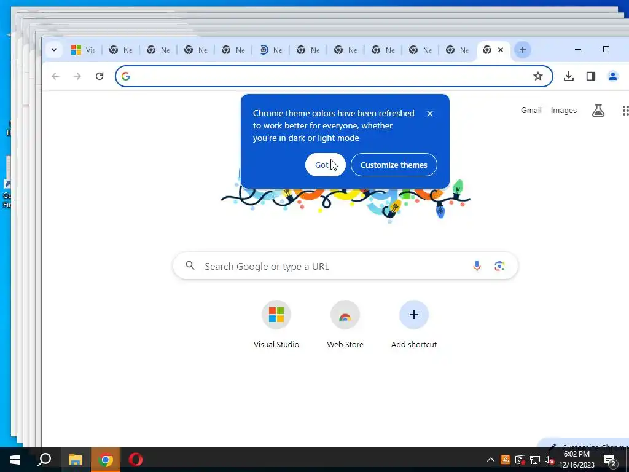Open Gmail link
Screen dimensions: 629x472
531,111
